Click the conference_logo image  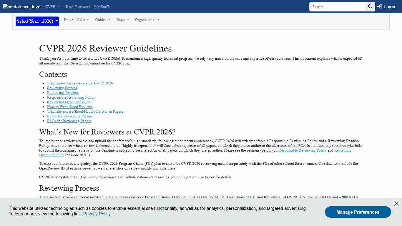(x=21, y=6)
